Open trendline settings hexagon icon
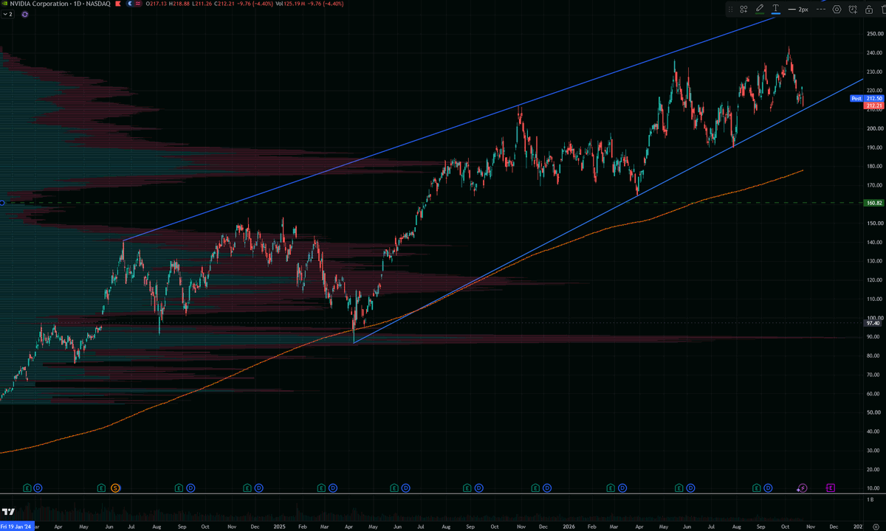 tap(837, 10)
